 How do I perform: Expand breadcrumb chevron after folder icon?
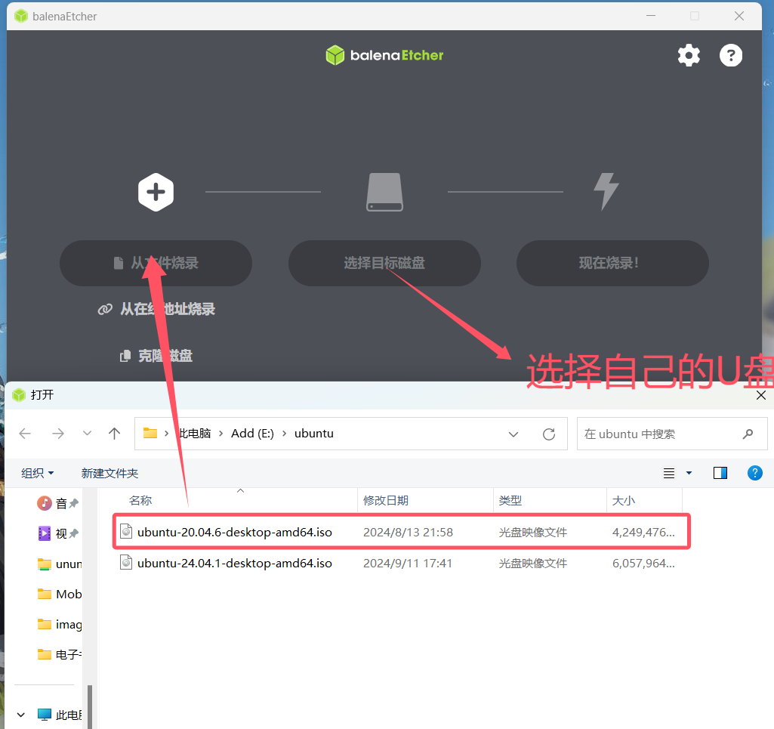coord(166,434)
